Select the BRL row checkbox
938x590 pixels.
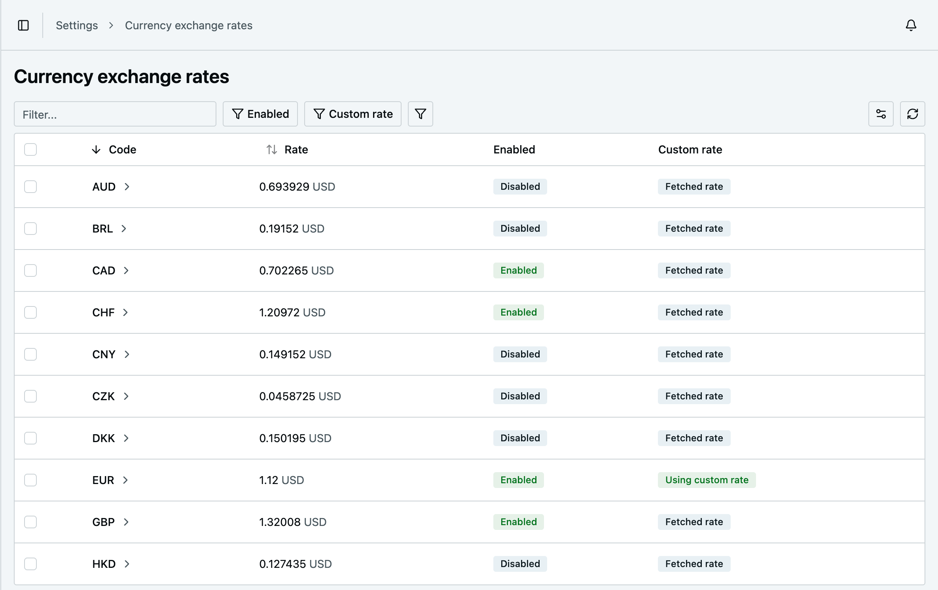click(x=30, y=229)
